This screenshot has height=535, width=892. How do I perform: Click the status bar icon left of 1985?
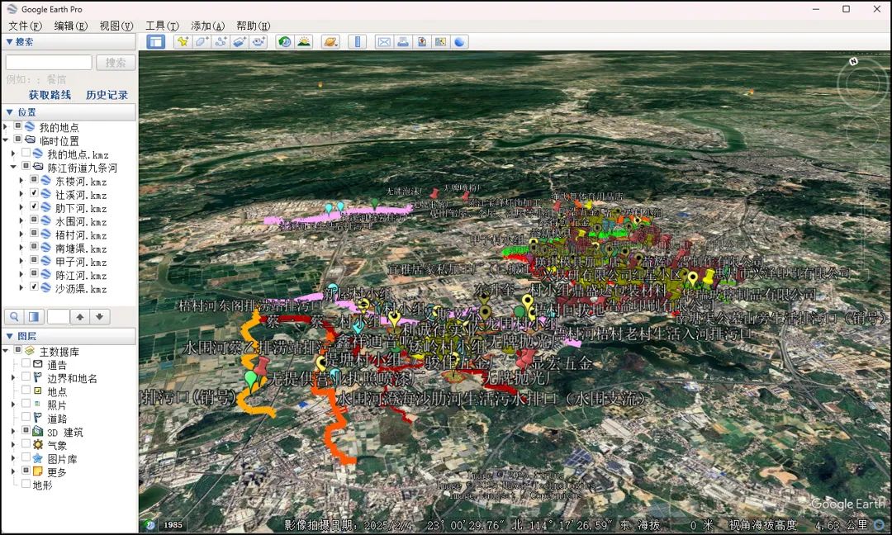point(150,525)
